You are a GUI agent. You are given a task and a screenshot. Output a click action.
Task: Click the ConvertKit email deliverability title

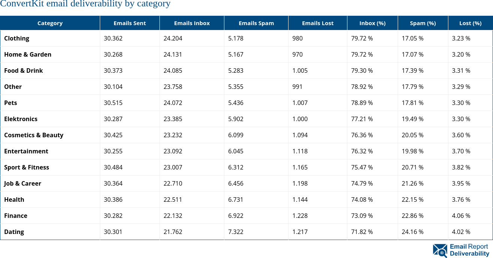click(x=85, y=4)
